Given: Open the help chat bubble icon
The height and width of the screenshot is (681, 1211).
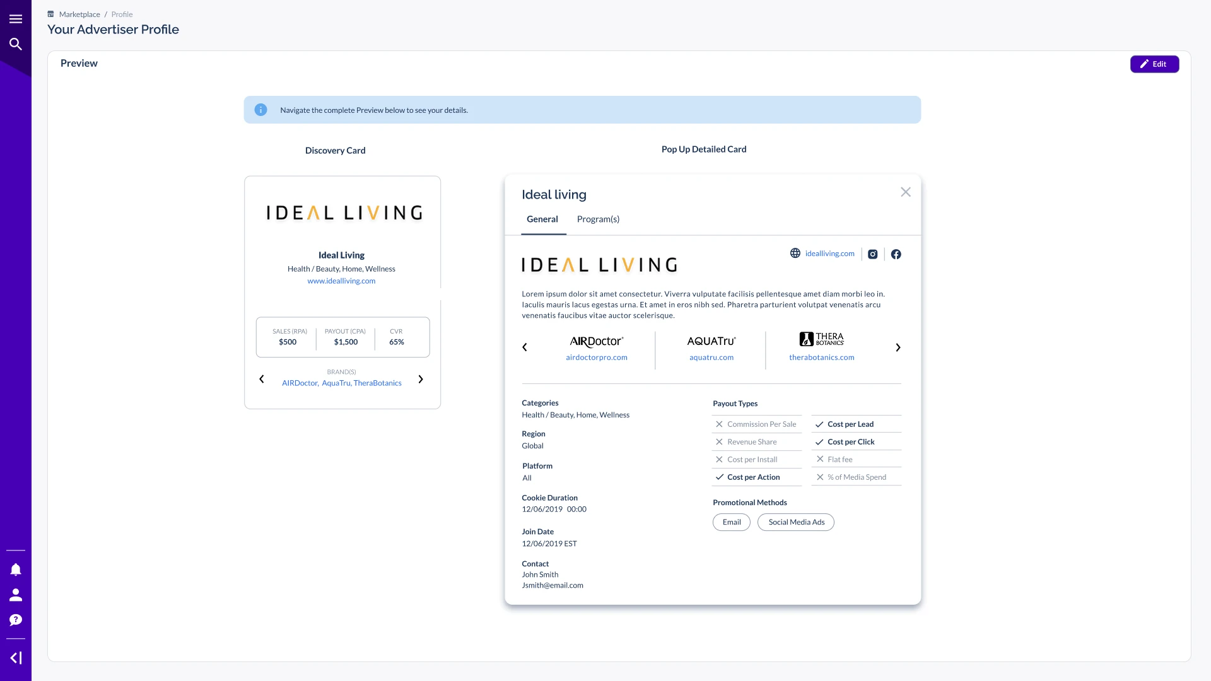Looking at the screenshot, I should pos(16,620).
